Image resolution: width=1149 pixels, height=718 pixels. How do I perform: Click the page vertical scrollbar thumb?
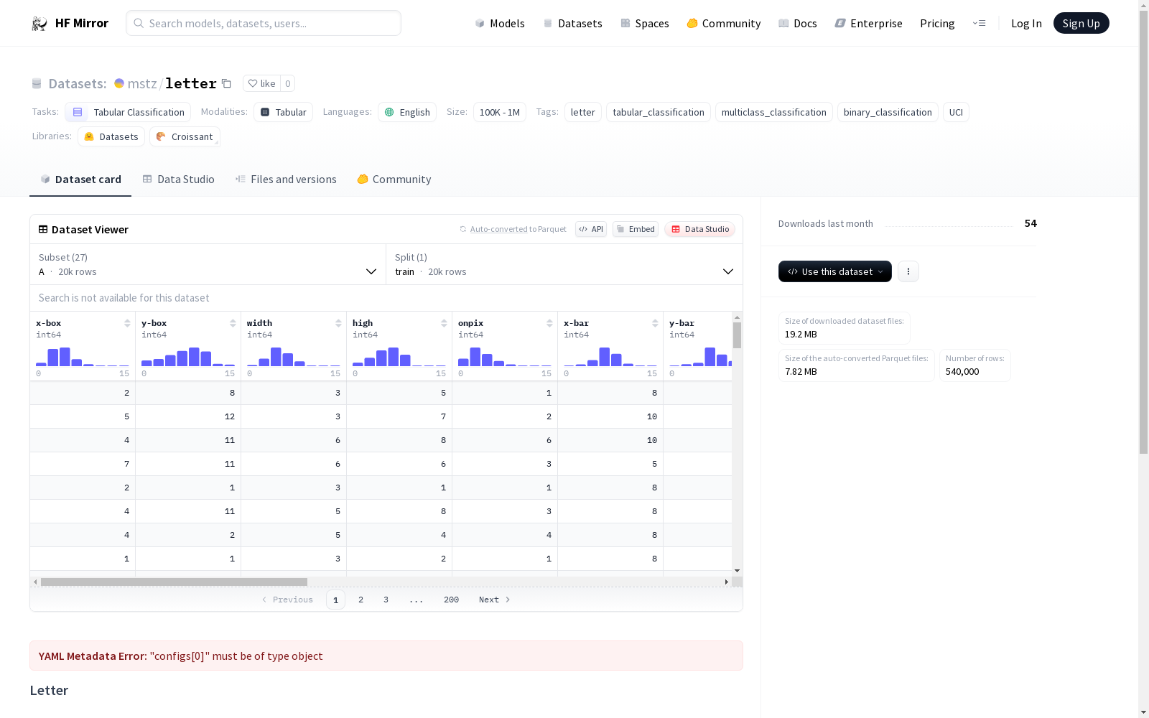pos(1143,231)
